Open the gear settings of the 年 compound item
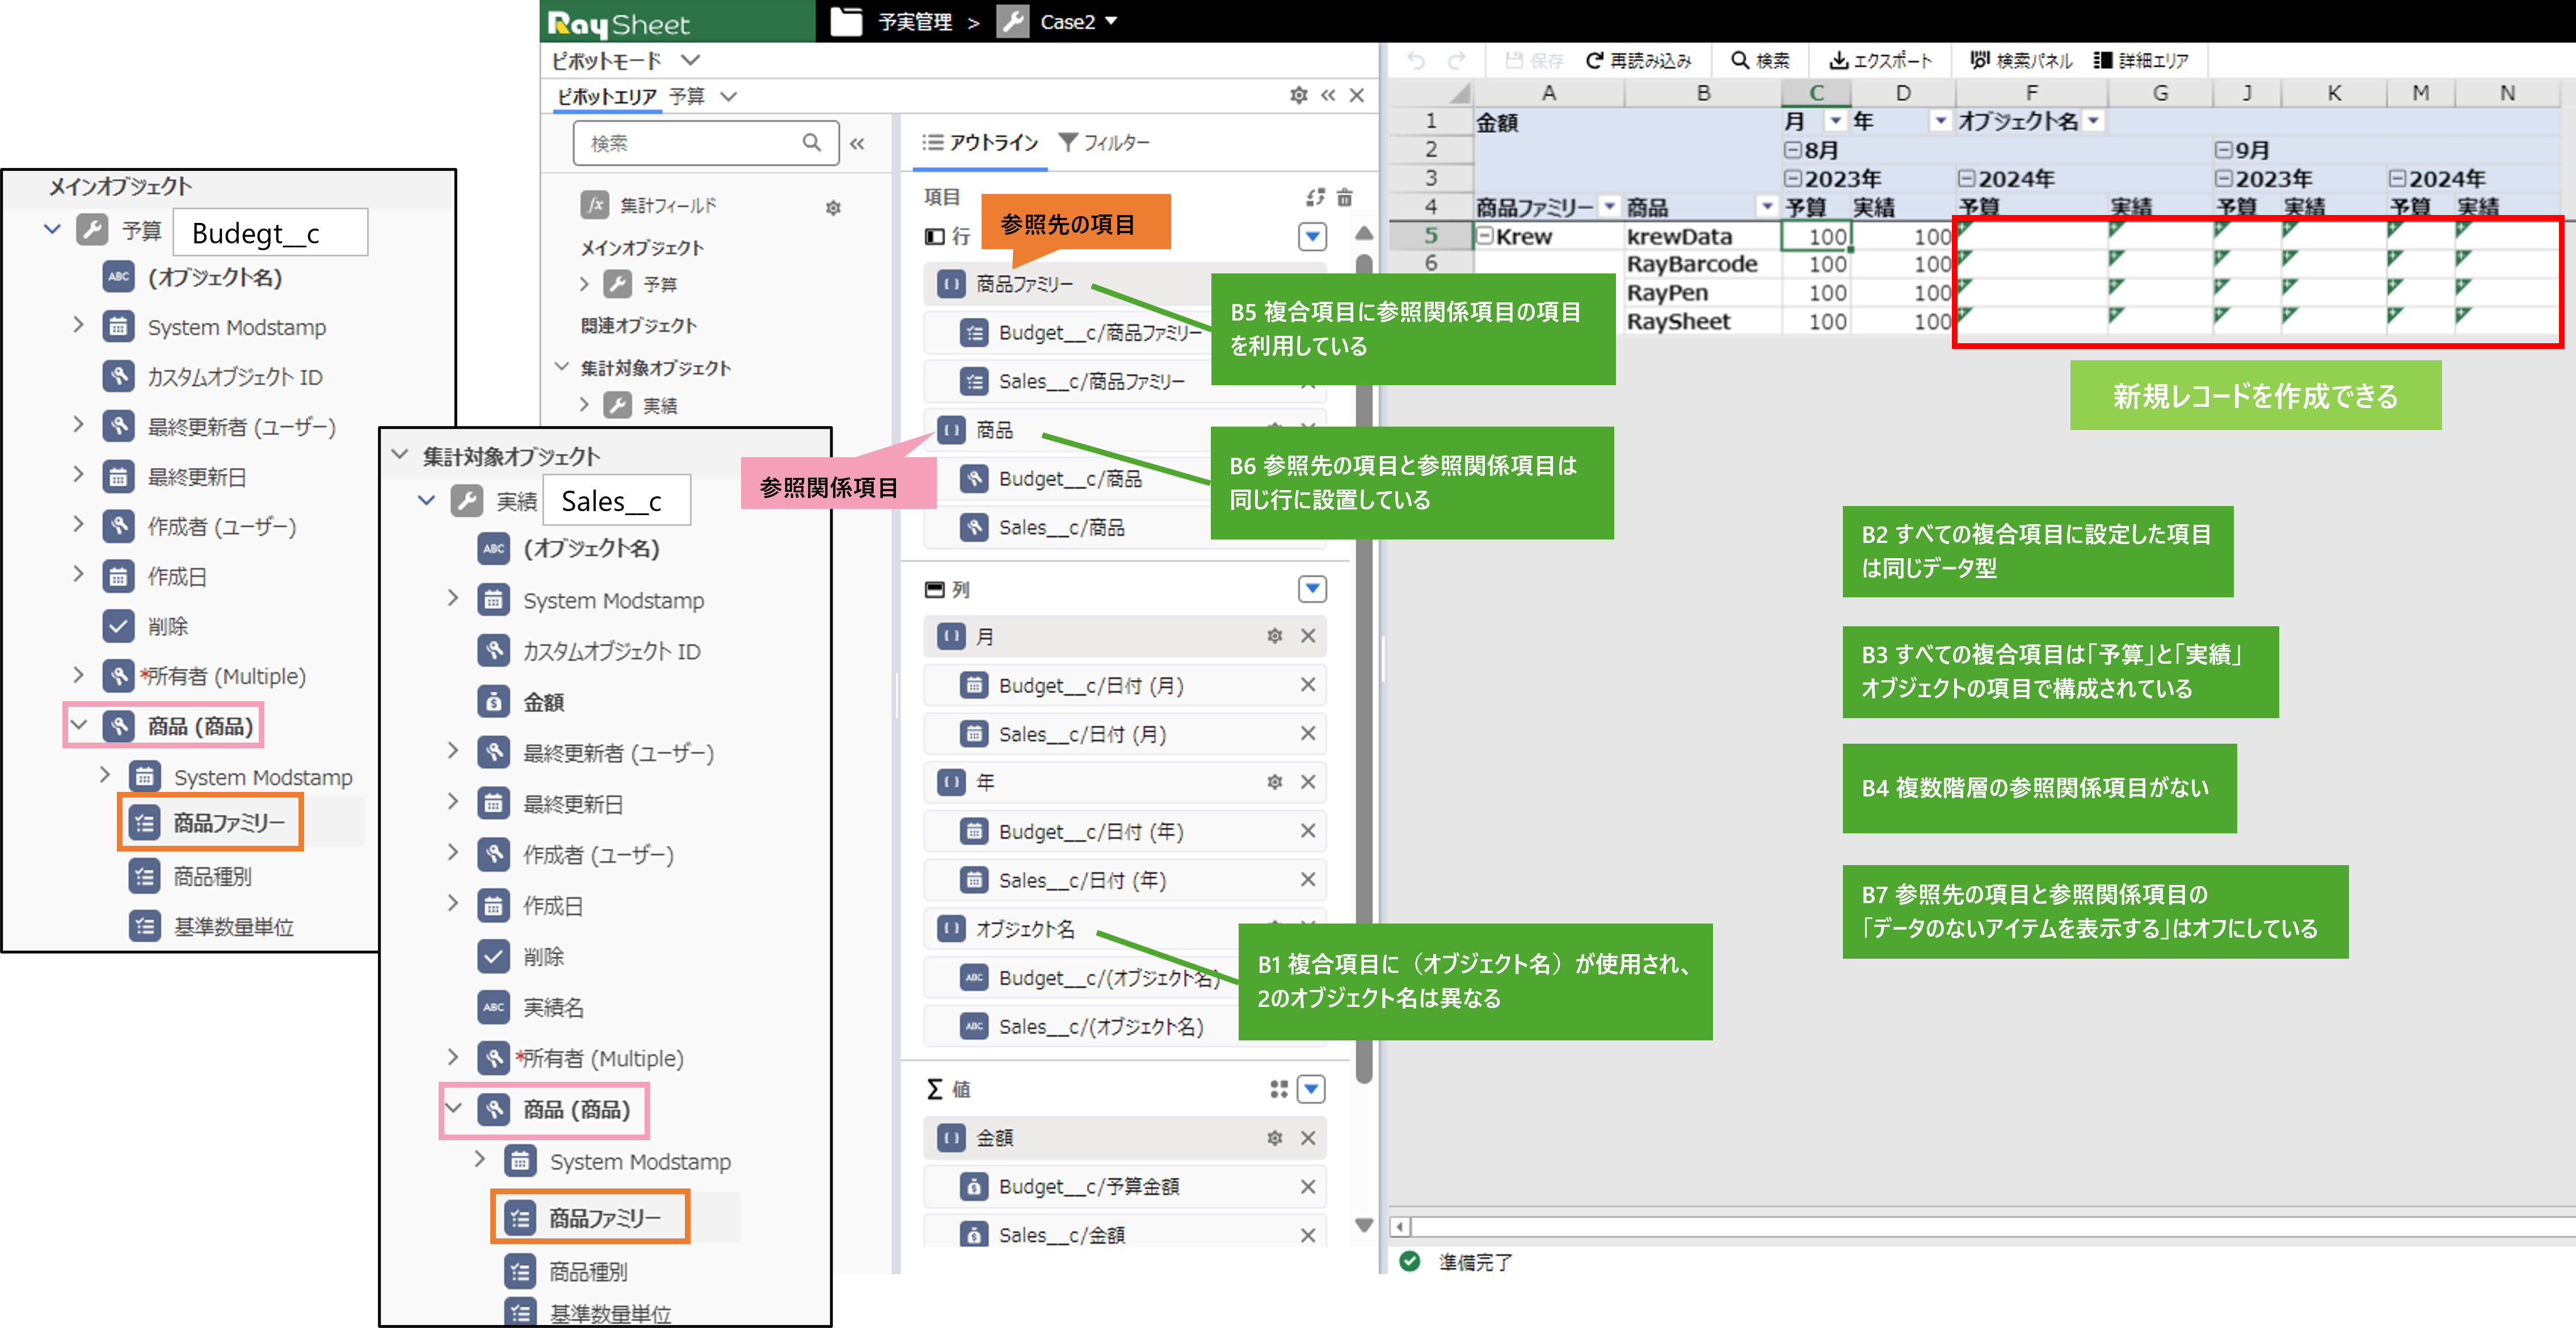 pyautogui.click(x=1274, y=782)
